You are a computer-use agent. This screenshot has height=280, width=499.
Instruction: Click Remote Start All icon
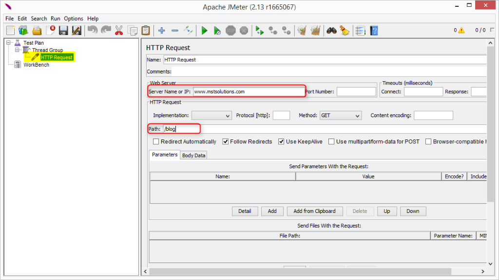coord(260,31)
